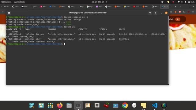This screenshot has width=196, height=110.
Task: Launch Google Chrome from the dock
Action: point(125,105)
